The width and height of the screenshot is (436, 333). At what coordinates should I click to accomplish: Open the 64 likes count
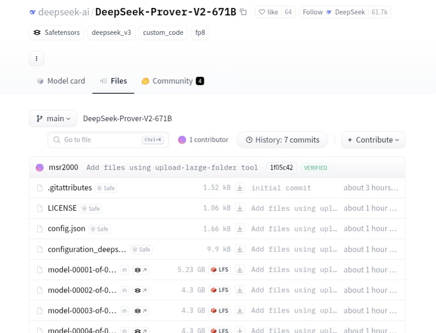tap(288, 12)
